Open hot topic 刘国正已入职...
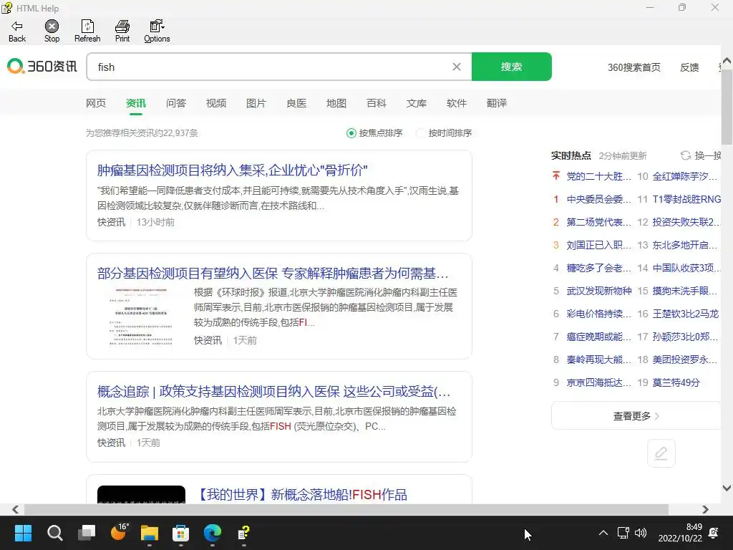The image size is (733, 550). (599, 245)
